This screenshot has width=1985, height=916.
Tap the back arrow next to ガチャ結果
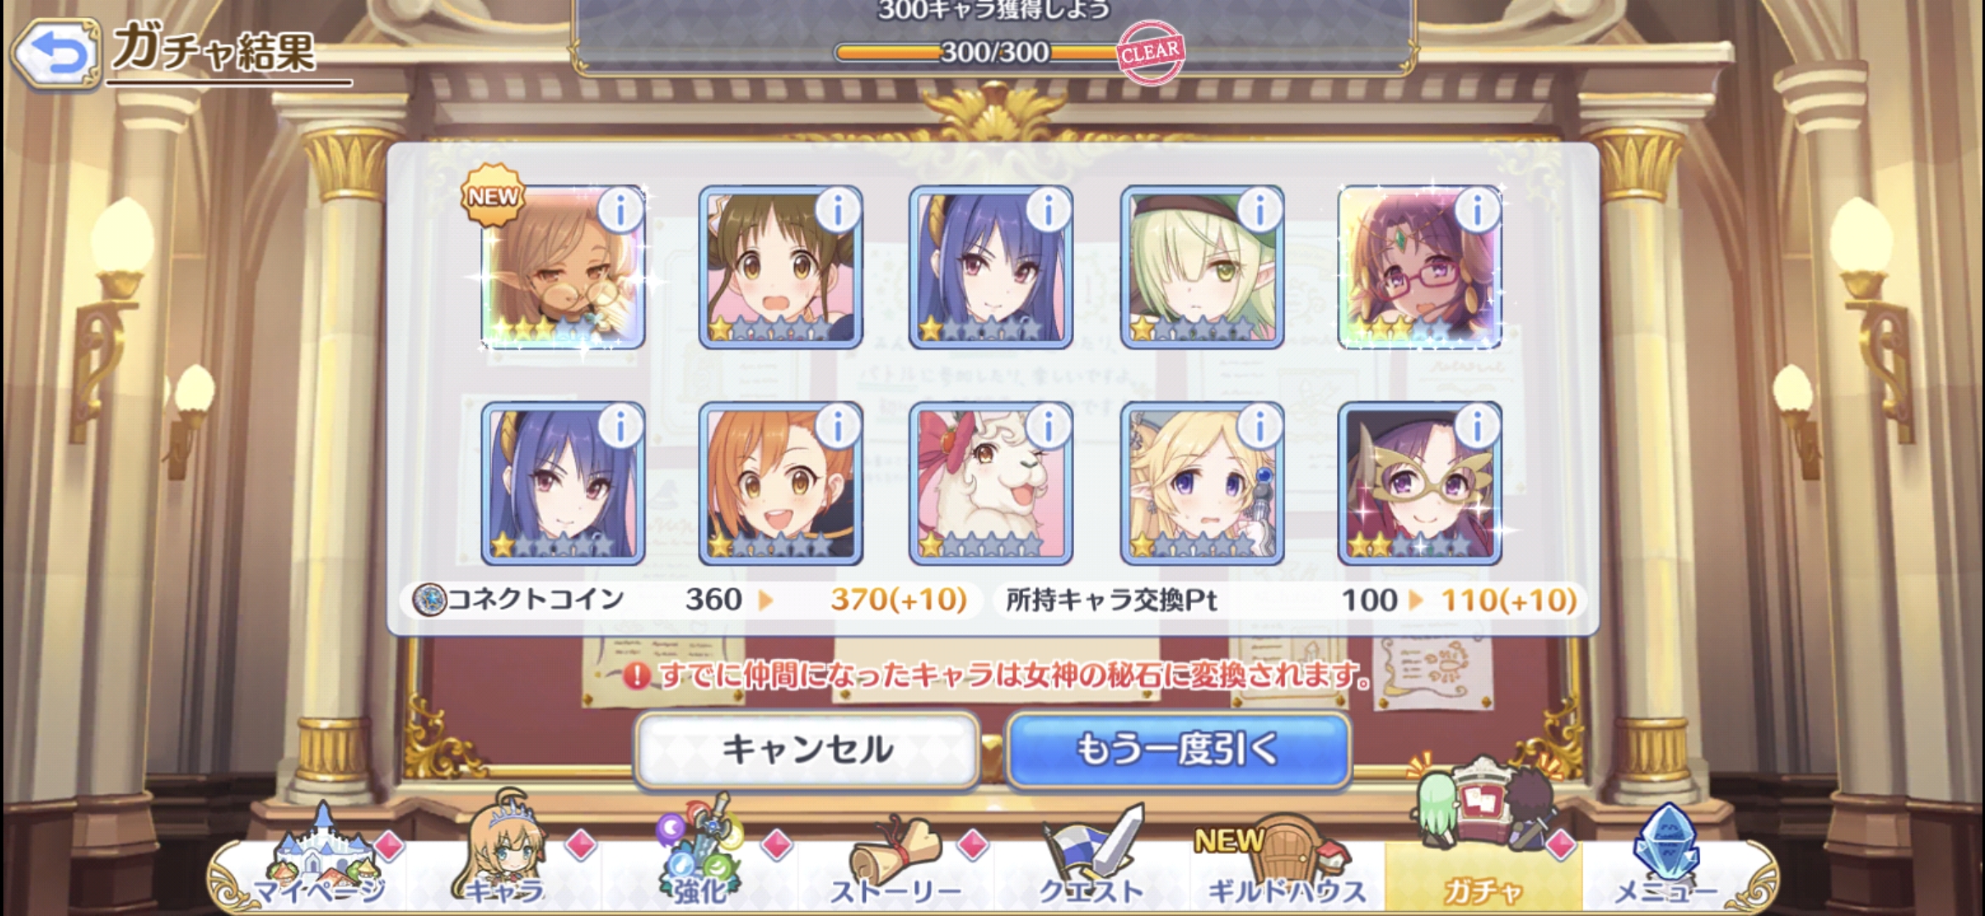point(56,53)
